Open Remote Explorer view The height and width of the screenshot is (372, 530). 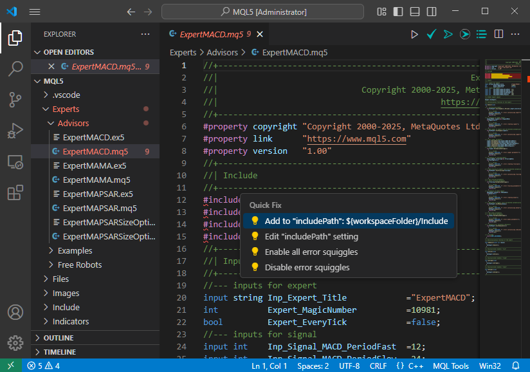[15, 162]
